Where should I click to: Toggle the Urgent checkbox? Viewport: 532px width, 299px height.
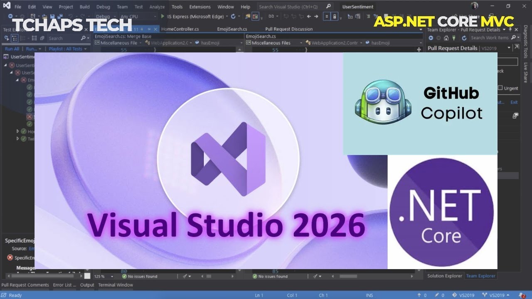[500, 88]
